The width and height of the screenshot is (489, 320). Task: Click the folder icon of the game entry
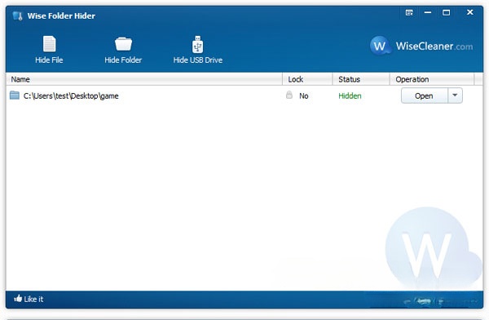pos(15,95)
